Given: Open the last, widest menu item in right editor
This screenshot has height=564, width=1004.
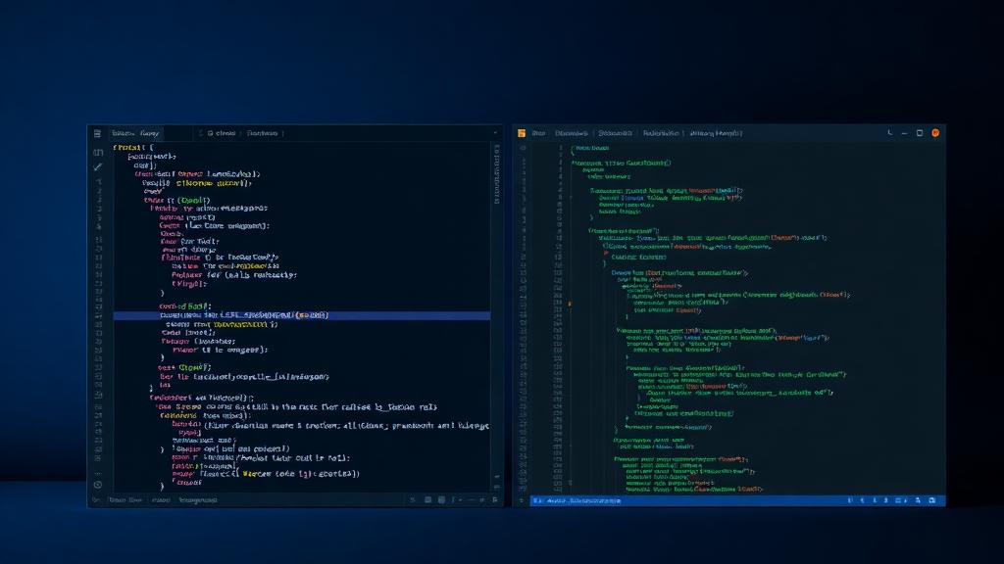Looking at the screenshot, I should point(716,133).
